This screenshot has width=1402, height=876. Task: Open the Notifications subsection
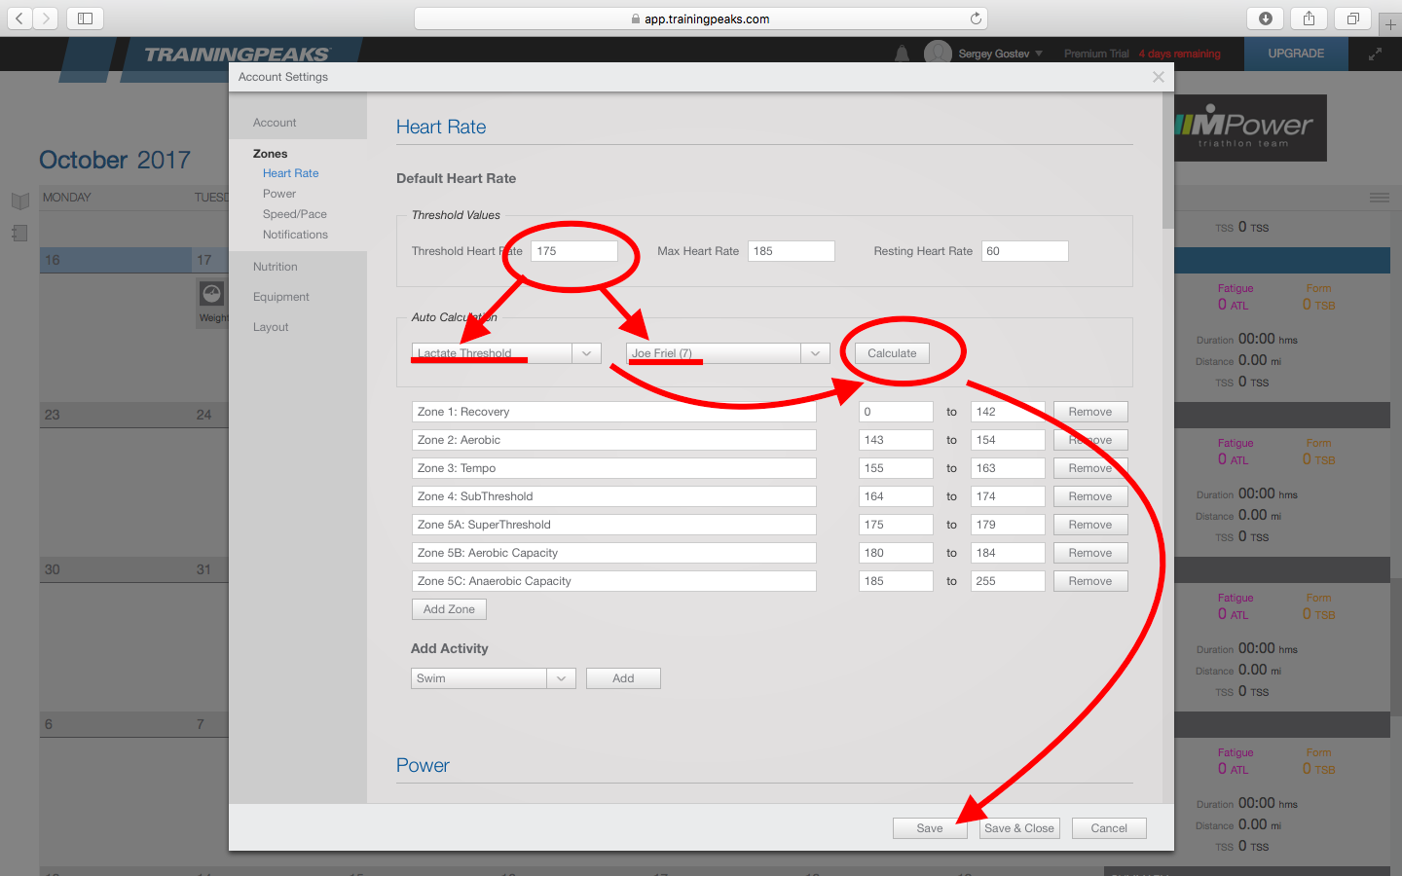point(295,235)
